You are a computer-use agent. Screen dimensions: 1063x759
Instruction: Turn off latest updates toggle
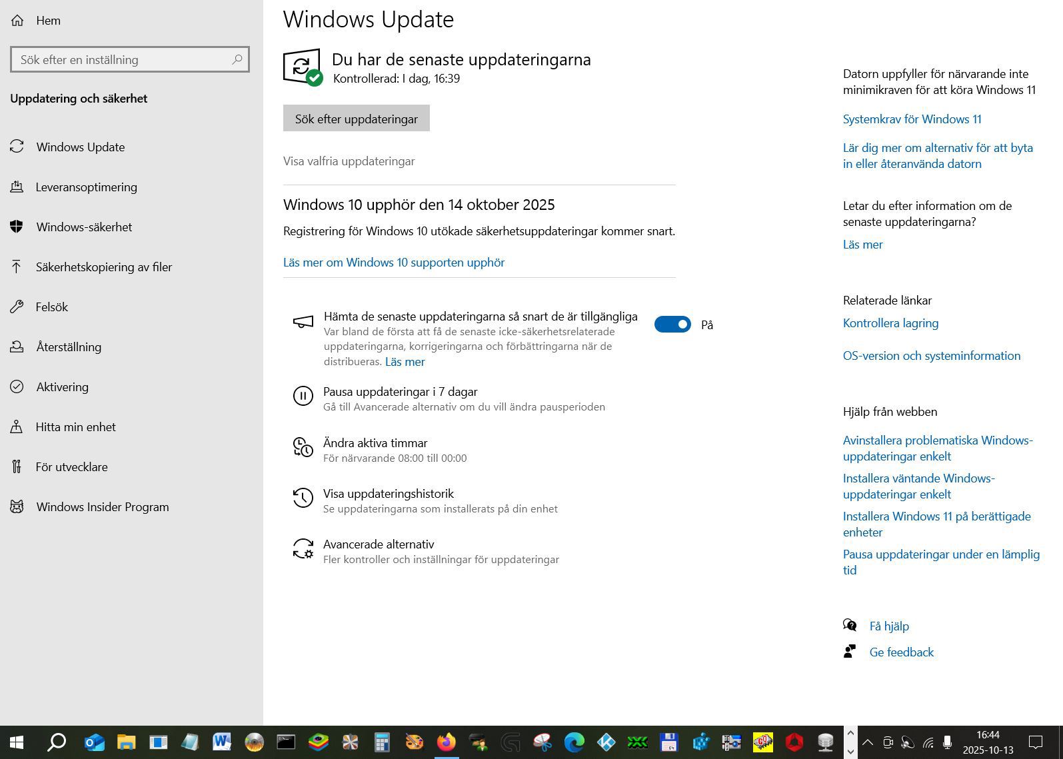tap(672, 325)
